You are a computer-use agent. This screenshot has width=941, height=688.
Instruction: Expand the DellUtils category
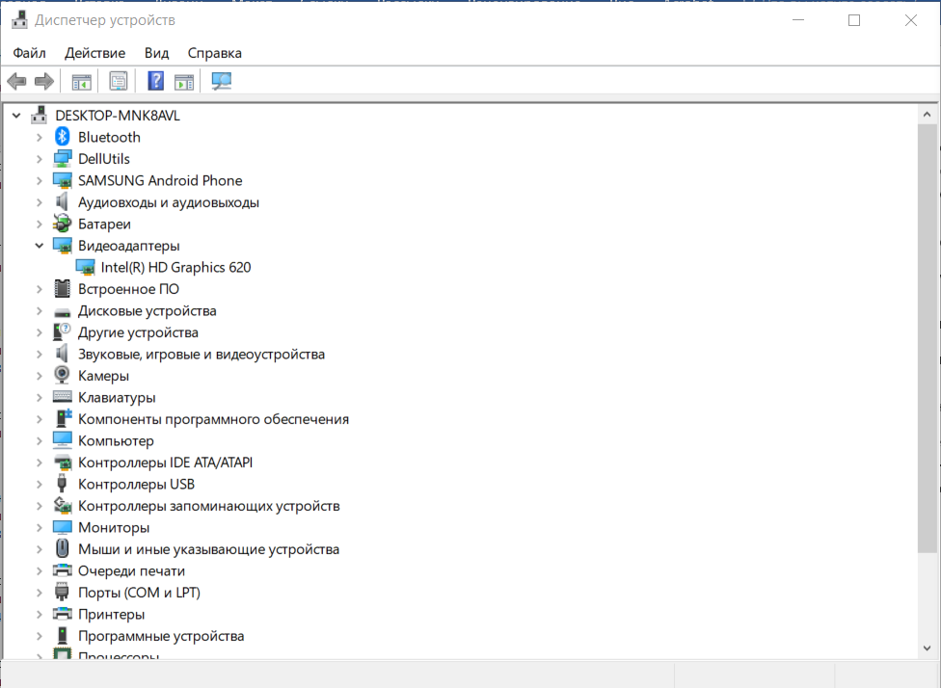pyautogui.click(x=39, y=159)
